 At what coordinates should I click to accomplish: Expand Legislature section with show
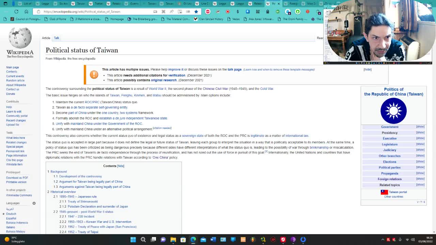(420, 144)
